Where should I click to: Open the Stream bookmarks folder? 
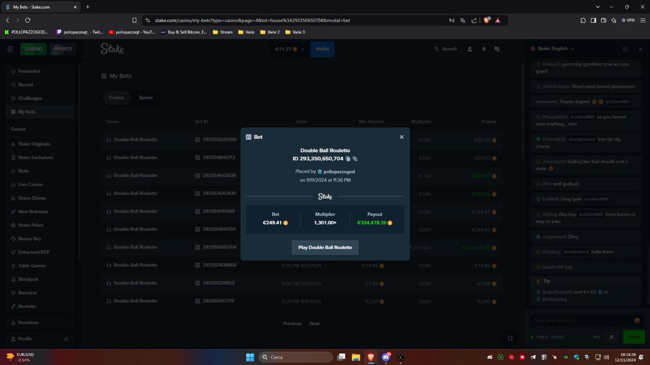click(223, 32)
